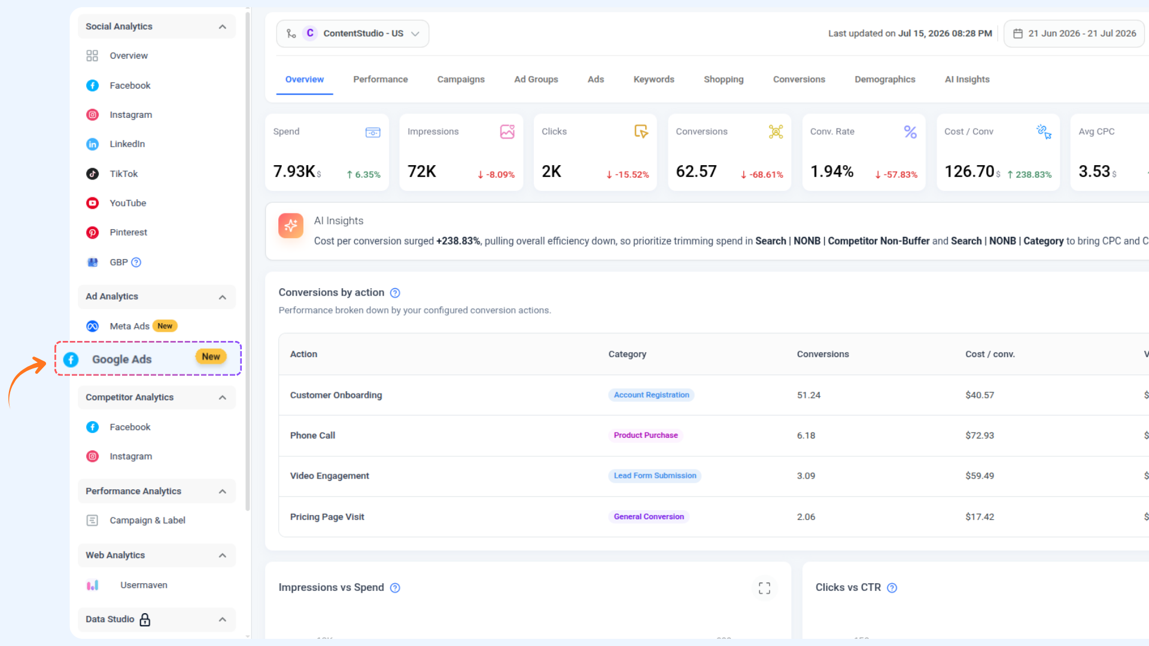Open the Usermaven web analytics item
The height and width of the screenshot is (646, 1149).
(x=144, y=585)
